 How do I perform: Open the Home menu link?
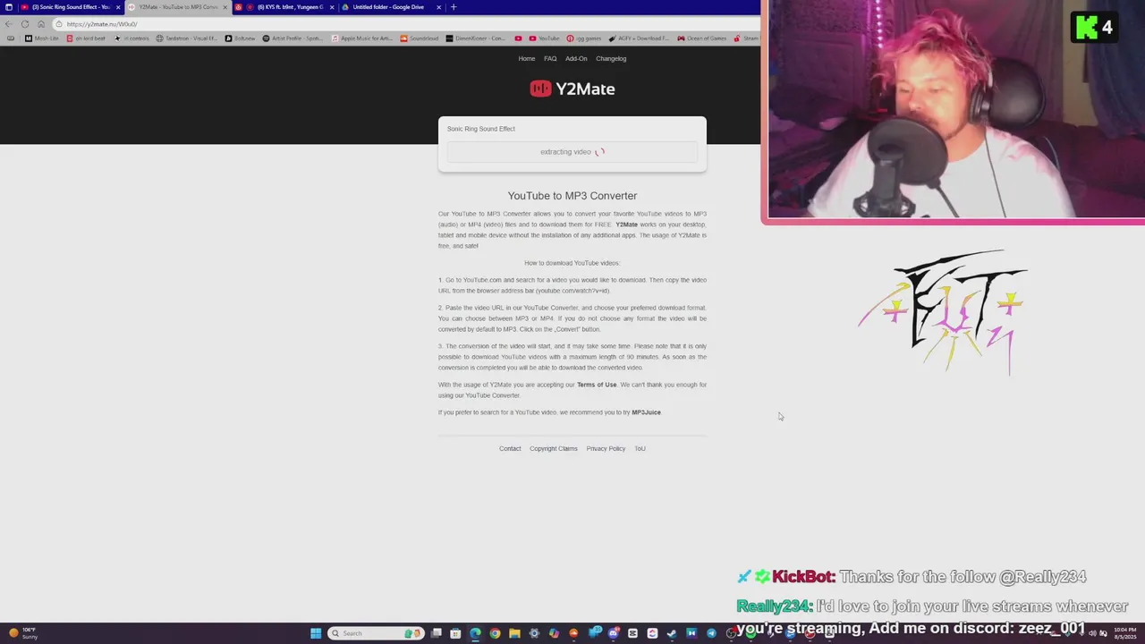click(527, 59)
